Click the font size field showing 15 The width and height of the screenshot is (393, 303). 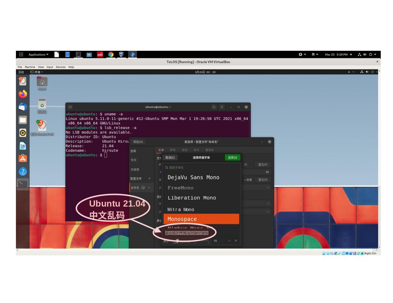(219, 241)
